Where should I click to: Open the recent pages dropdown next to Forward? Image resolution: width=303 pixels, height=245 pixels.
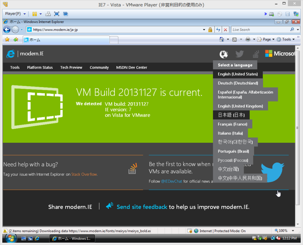22,30
